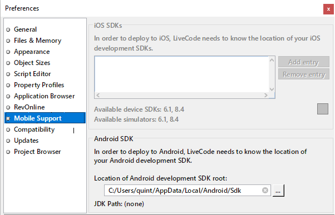Click the iOS SDK list scroll up arrow

[x=272, y=60]
